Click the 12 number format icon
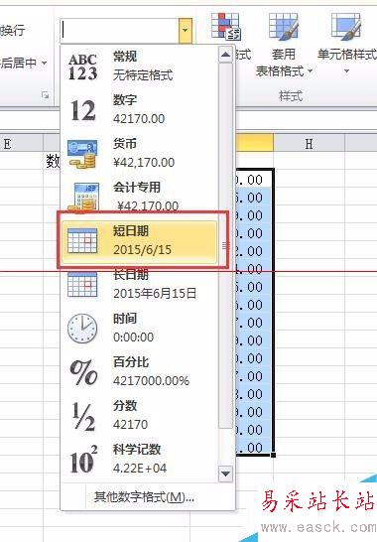The image size is (377, 542). 83,110
